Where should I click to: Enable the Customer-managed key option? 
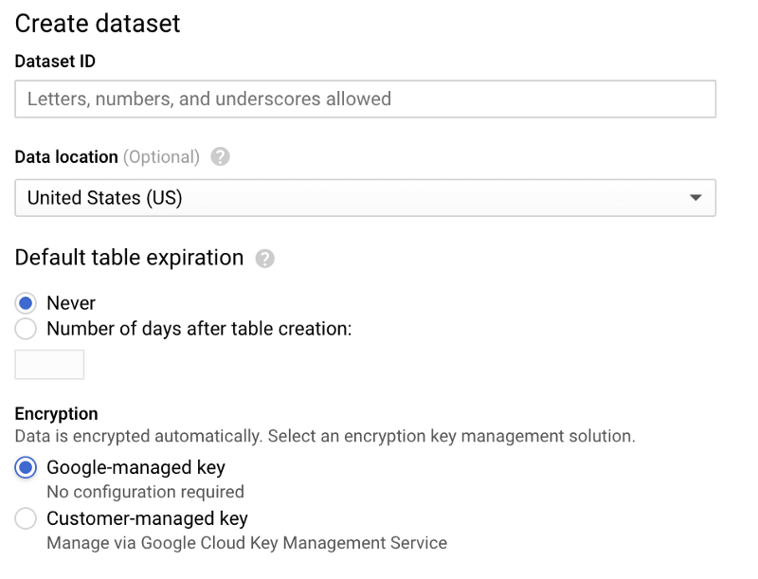point(27,518)
